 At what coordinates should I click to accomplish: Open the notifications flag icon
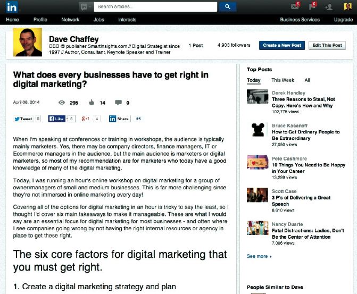(313, 6)
